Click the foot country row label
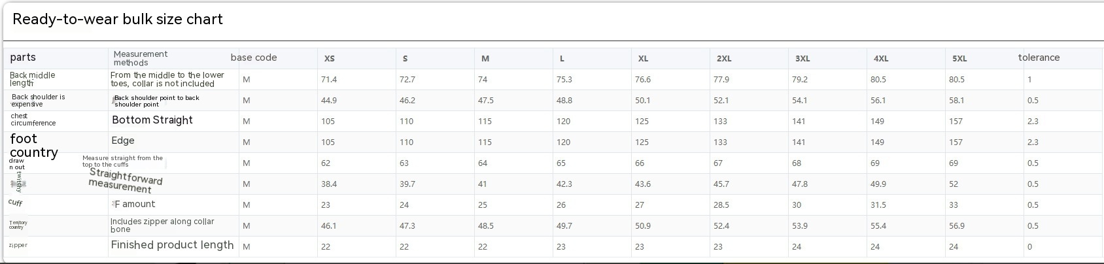 (x=33, y=146)
